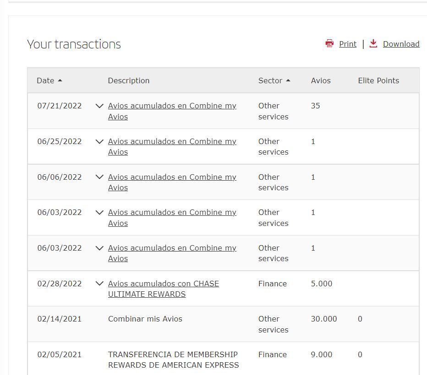This screenshot has width=427, height=375.
Task: Click the red download arrow icon
Action: (x=373, y=43)
